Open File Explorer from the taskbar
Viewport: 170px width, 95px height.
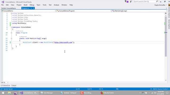click(x=9, y=93)
